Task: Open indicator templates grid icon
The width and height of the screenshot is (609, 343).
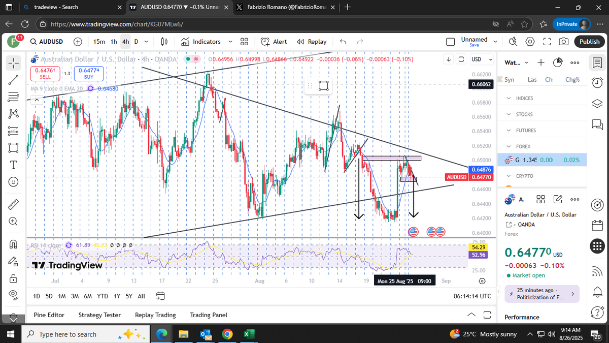Action: pyautogui.click(x=244, y=42)
